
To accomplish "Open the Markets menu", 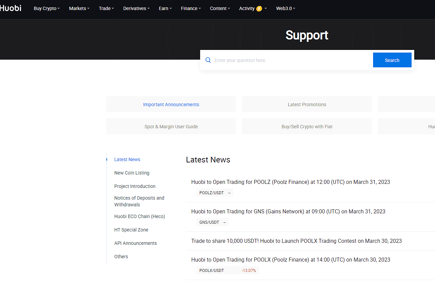I will pyautogui.click(x=78, y=8).
